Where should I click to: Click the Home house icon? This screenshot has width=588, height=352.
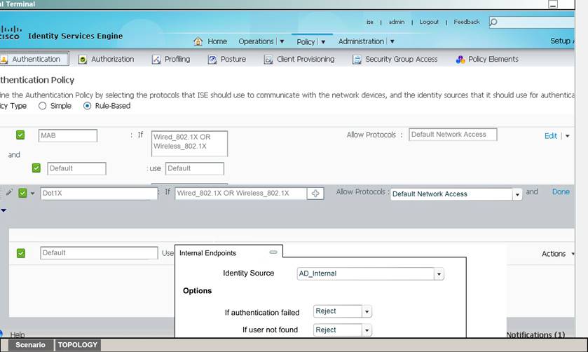click(198, 41)
